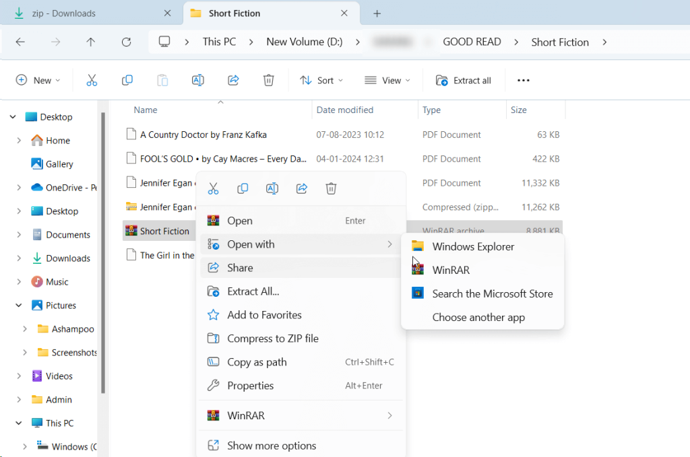This screenshot has width=690, height=457.
Task: Click the Copy icon in the context menu
Action: point(243,188)
